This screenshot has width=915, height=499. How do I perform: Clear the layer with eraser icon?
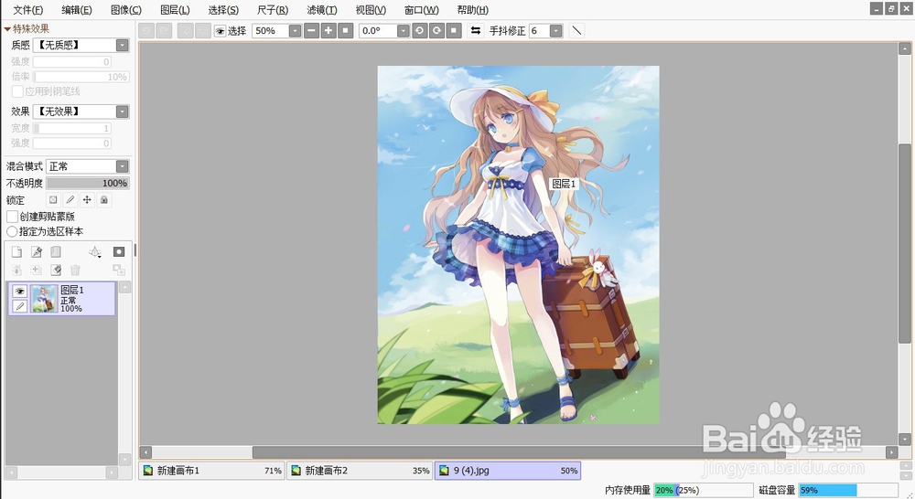[56, 270]
